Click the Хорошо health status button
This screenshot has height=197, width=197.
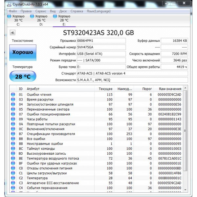pos(23,53)
